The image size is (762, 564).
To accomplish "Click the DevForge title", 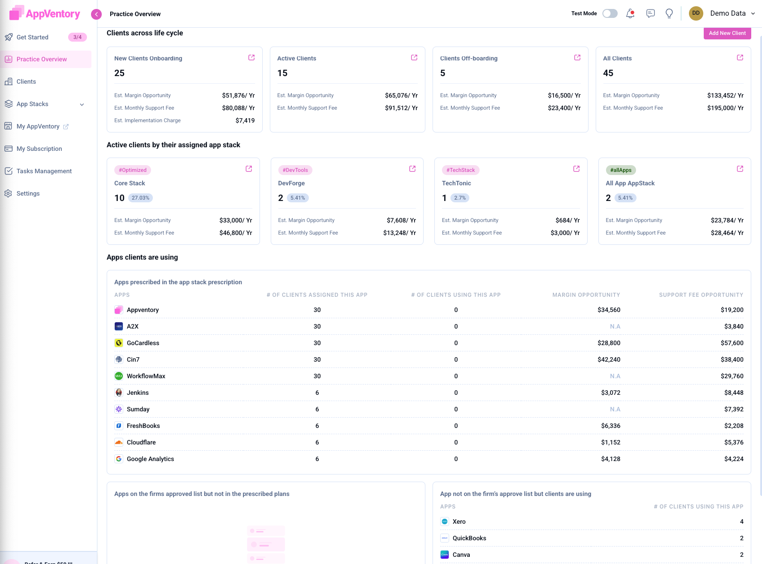I will coord(291,183).
